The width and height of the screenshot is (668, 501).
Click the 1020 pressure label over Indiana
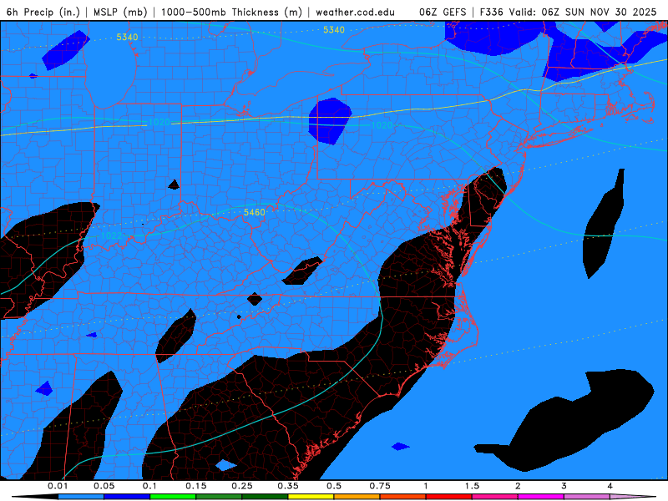(159, 122)
